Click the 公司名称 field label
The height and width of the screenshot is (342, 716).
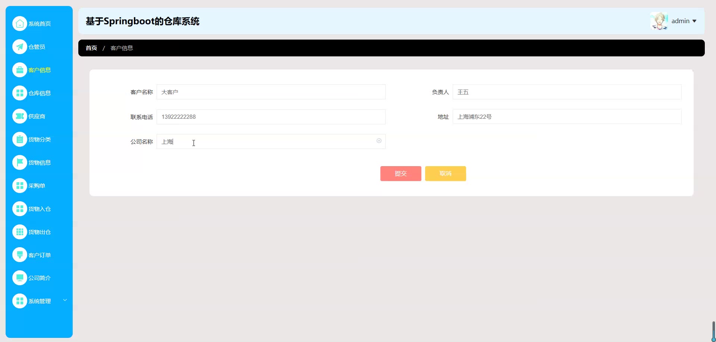click(x=142, y=142)
